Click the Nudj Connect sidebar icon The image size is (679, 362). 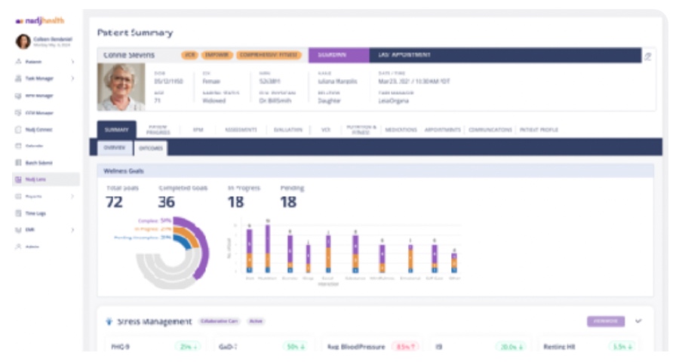pos(17,129)
